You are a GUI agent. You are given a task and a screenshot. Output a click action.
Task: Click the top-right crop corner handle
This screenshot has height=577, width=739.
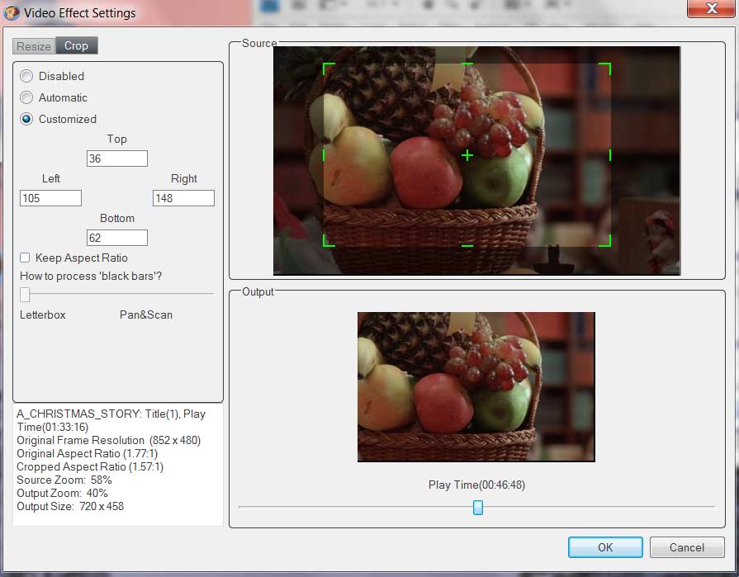(x=605, y=69)
